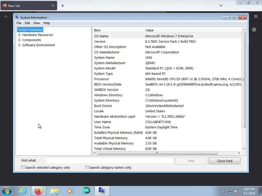Select the Total Virtual Memory row
The image size is (262, 196).
[167, 149]
